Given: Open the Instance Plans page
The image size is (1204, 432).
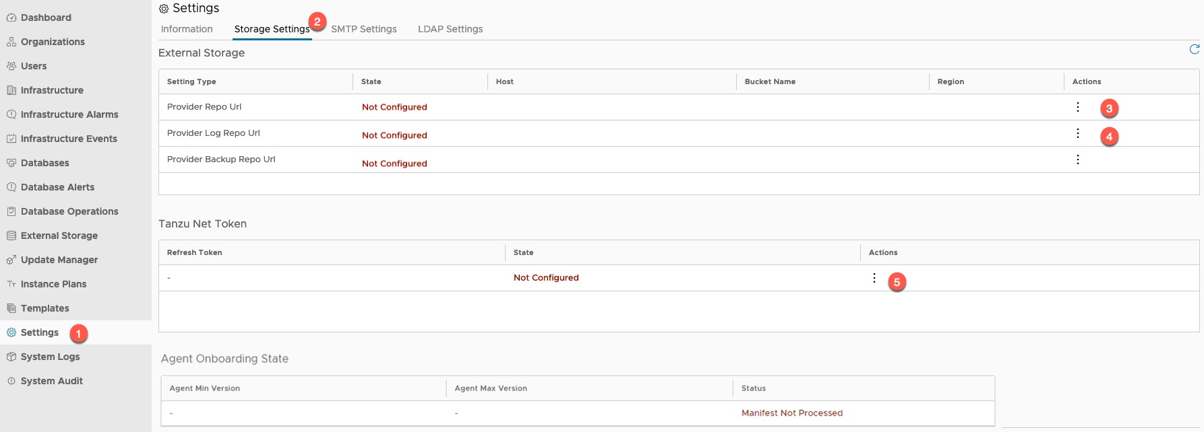Looking at the screenshot, I should tap(53, 284).
